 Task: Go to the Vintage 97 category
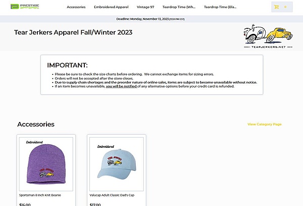[x=145, y=7]
